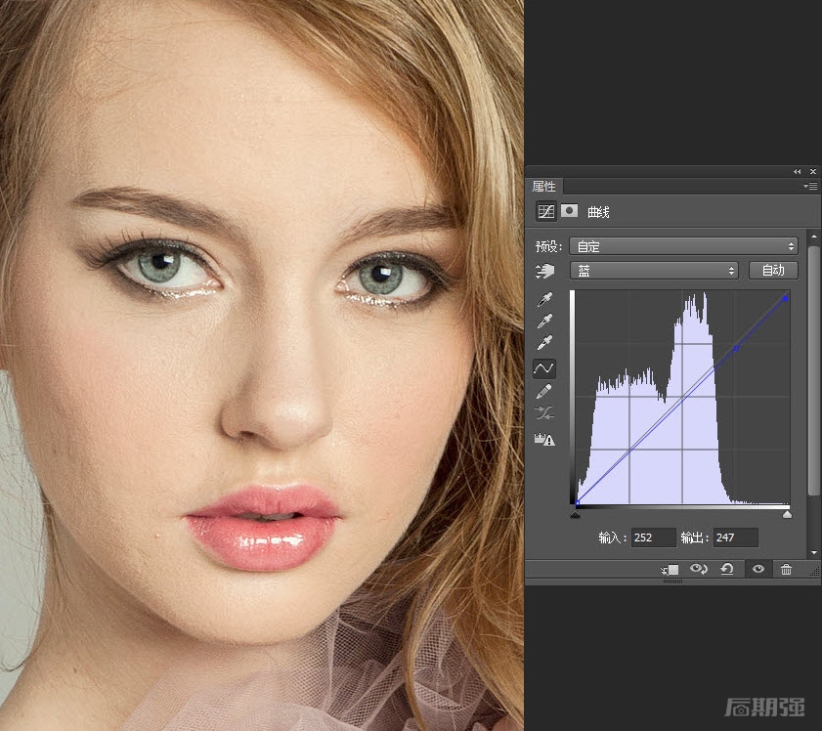Select the pencil draw curve tool
Screen dimensions: 822x731
tap(544, 391)
